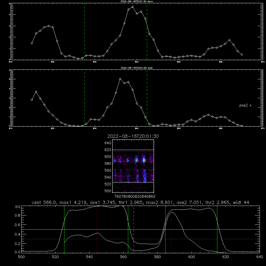This screenshot has width=266, height=266.
Task: Click the heat map image title timestamp
Action: tap(133, 136)
